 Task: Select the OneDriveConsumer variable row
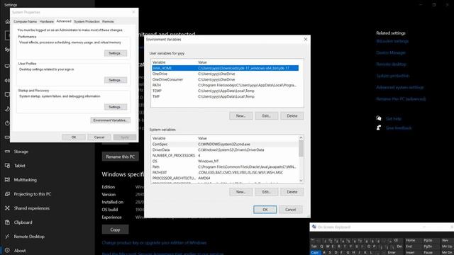point(226,79)
